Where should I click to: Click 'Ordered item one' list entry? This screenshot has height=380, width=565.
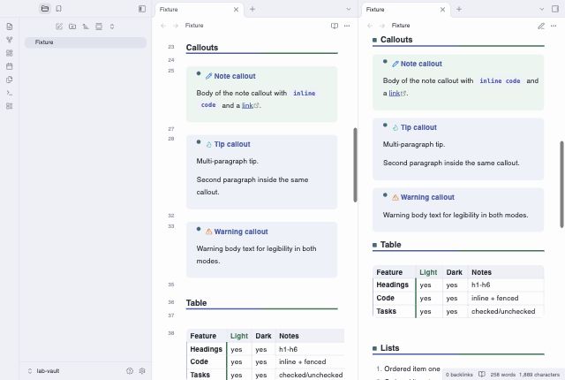click(x=412, y=369)
